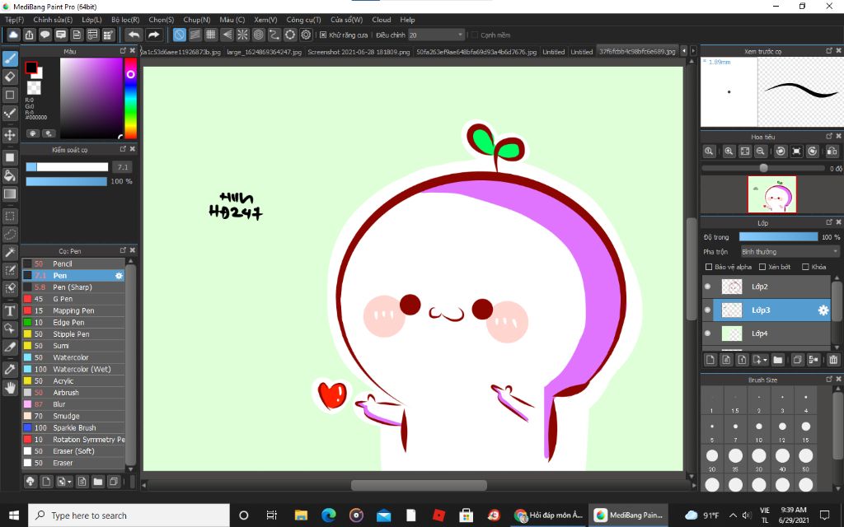Toggle the Cạnh mềm checkbox

[x=474, y=35]
